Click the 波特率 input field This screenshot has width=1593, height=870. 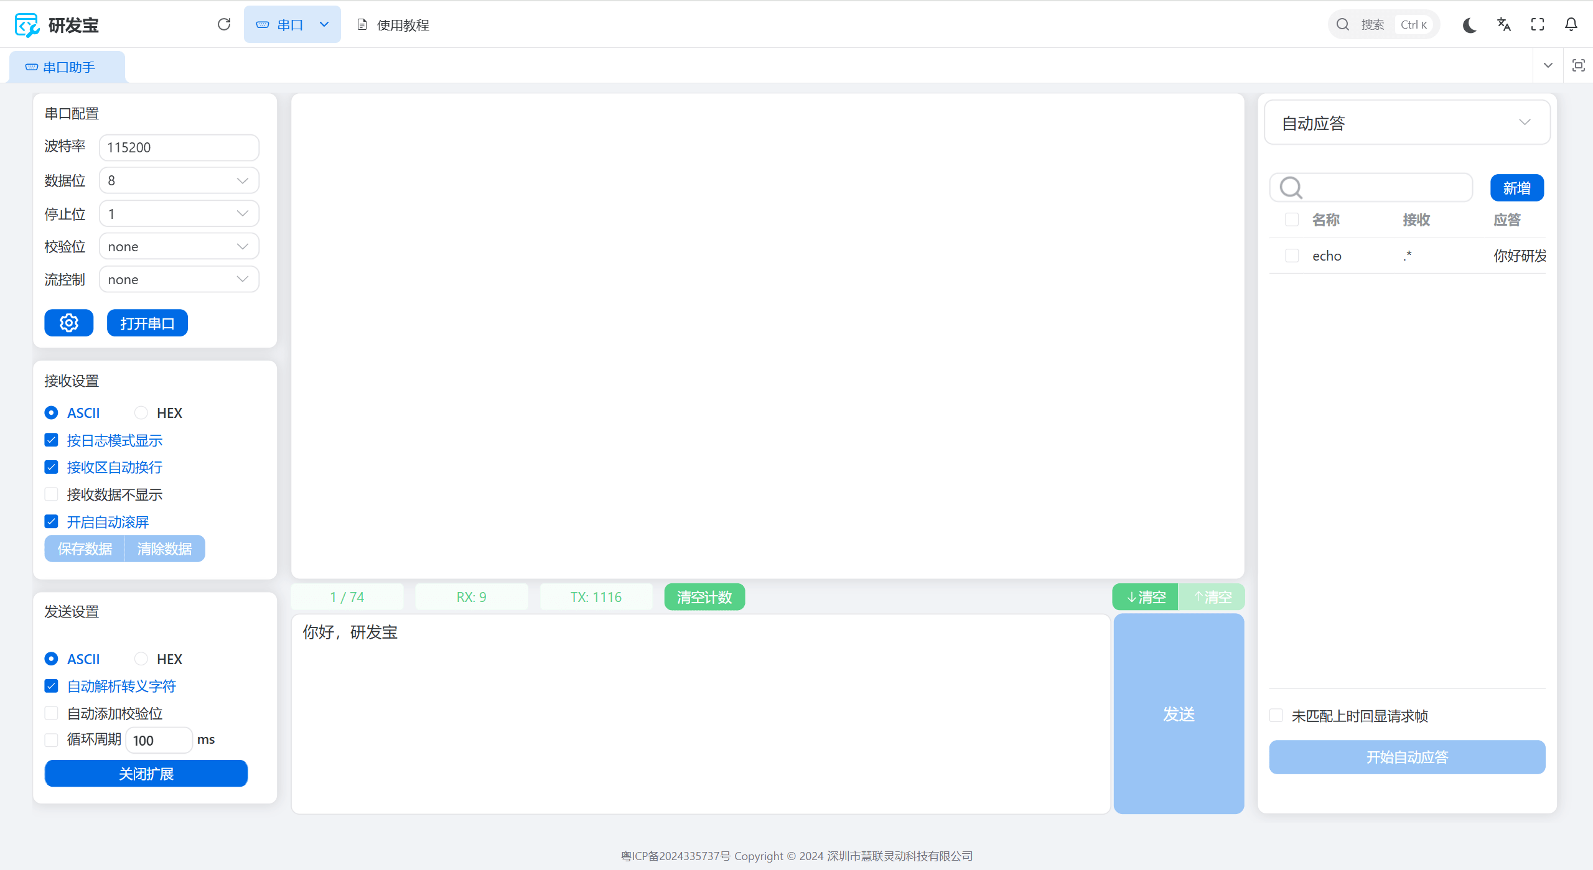[179, 147]
